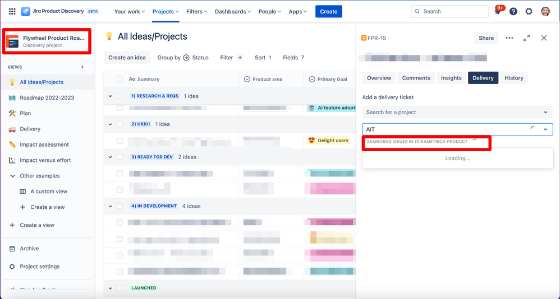The image size is (560, 299).
Task: Open the Search for a project dropdown
Action: (x=457, y=112)
